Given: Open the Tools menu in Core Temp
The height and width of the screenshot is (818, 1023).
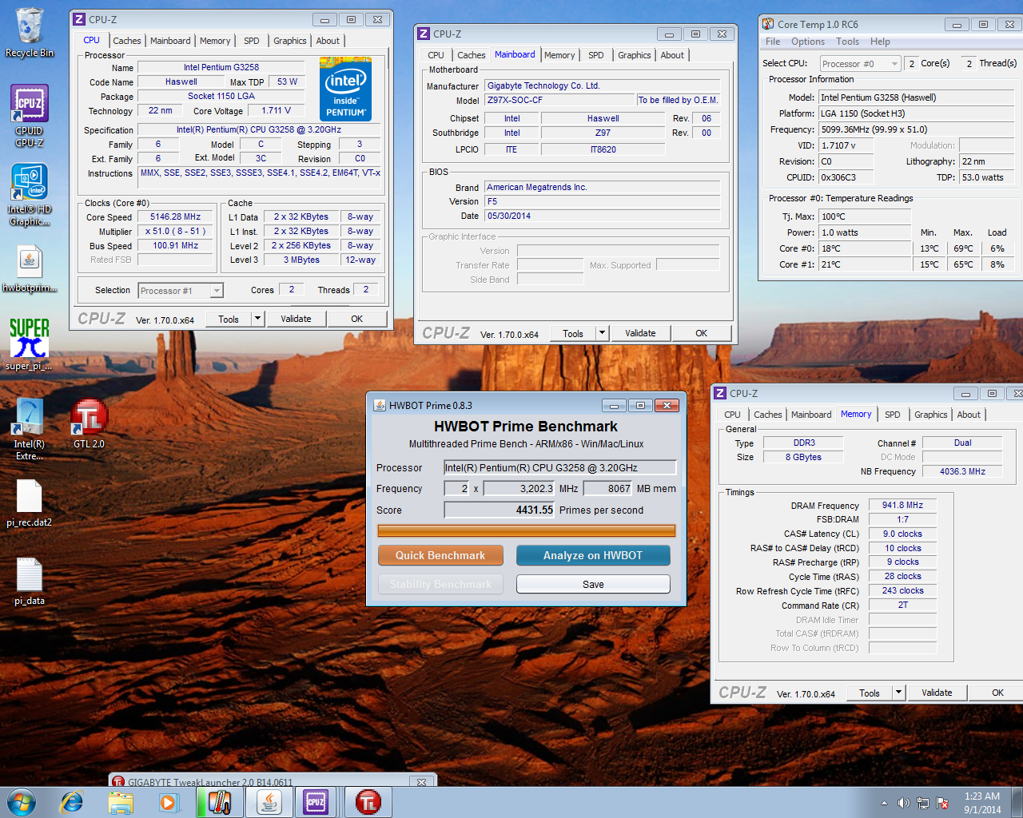Looking at the screenshot, I should pyautogui.click(x=848, y=42).
